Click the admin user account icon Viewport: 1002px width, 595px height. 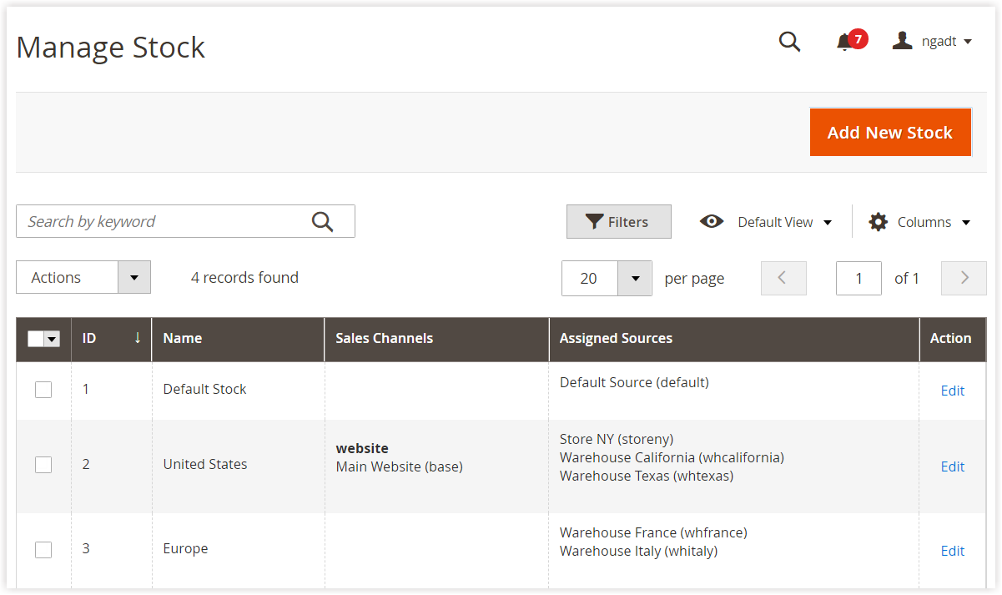(902, 40)
